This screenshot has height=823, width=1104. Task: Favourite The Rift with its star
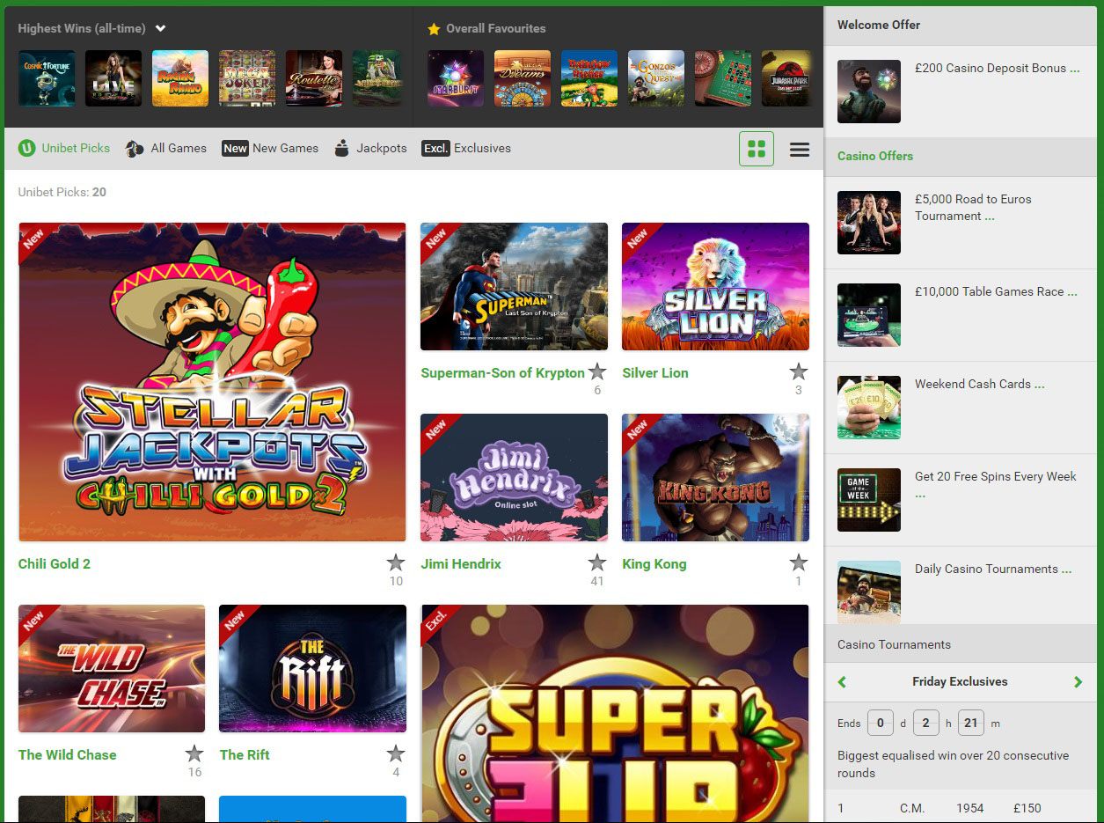pyautogui.click(x=396, y=753)
